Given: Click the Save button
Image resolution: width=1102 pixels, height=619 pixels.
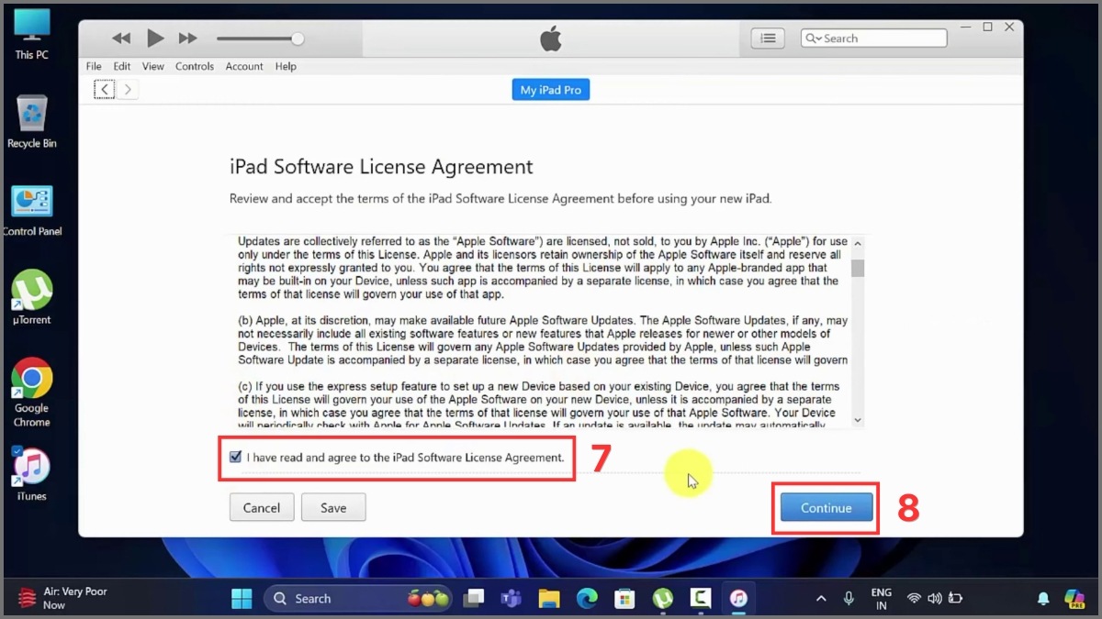Looking at the screenshot, I should click(333, 507).
